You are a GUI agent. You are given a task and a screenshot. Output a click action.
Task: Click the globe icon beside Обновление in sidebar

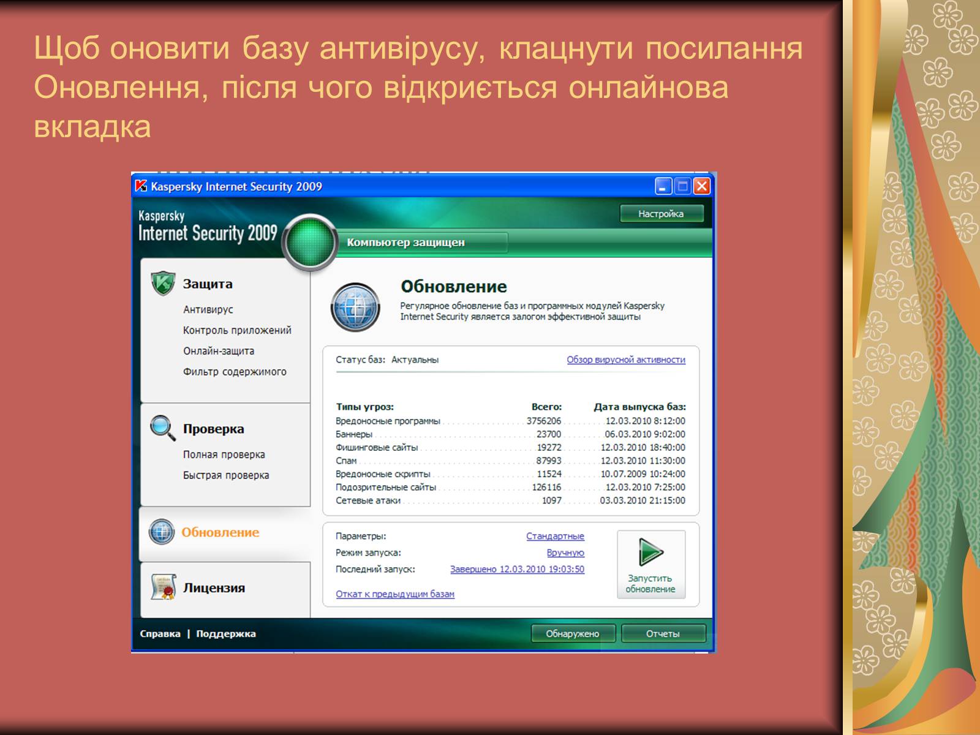click(162, 532)
